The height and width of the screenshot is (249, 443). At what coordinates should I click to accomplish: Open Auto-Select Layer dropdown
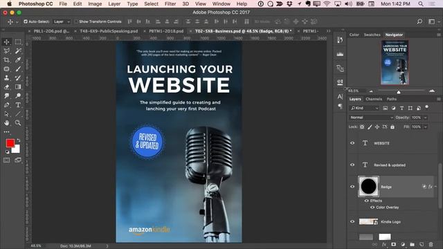pos(62,21)
